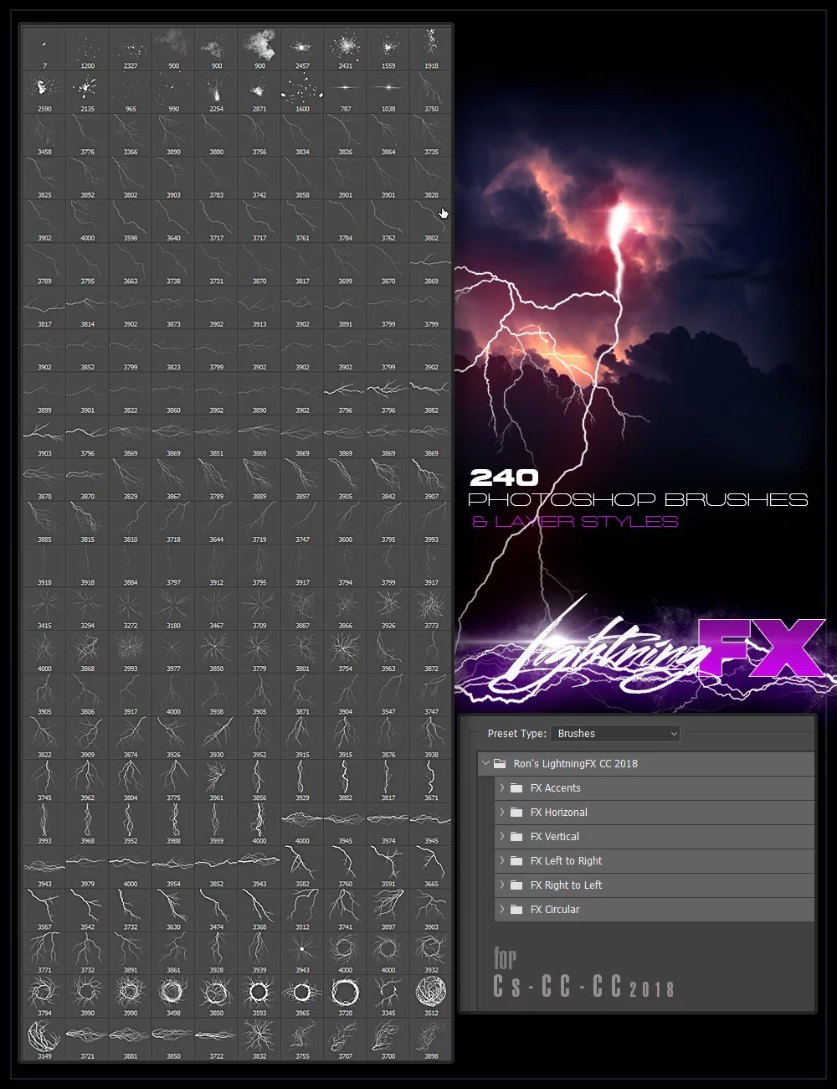Select the 1918 vertical sparkle brush

[x=431, y=48]
